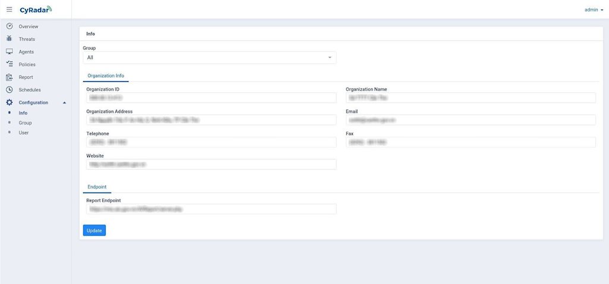The height and width of the screenshot is (284, 609).
Task: Click the hamburger menu icon
Action: point(9,9)
